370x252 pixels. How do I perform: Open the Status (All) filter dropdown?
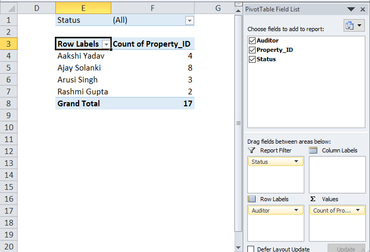coord(189,21)
